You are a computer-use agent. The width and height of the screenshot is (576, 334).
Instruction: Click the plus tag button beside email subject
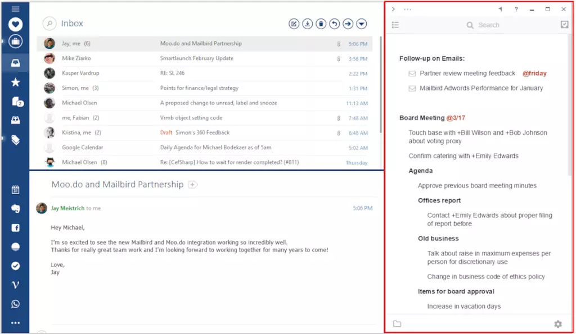point(192,185)
